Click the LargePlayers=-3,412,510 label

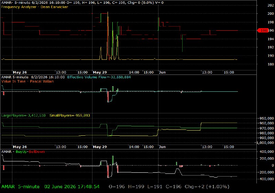(x=23, y=116)
